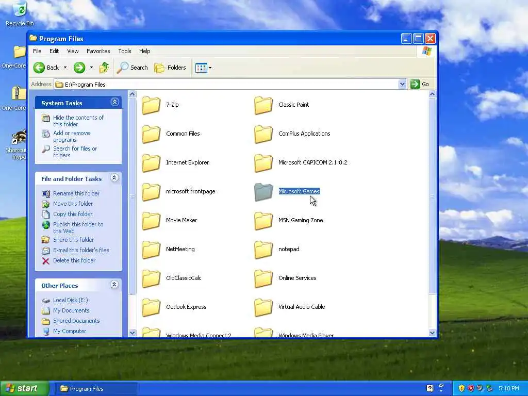The image size is (528, 396).
Task: Select the MSN Gaming Zone folder icon
Action: pos(263,221)
